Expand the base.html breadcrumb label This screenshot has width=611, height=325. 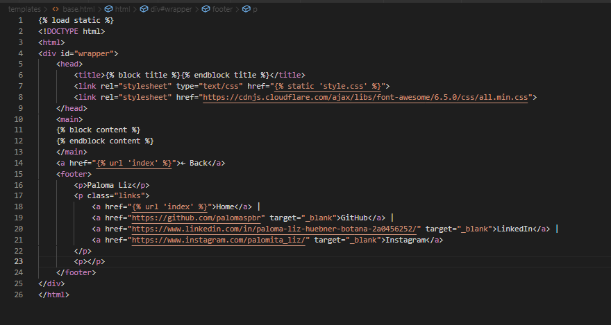pos(78,9)
